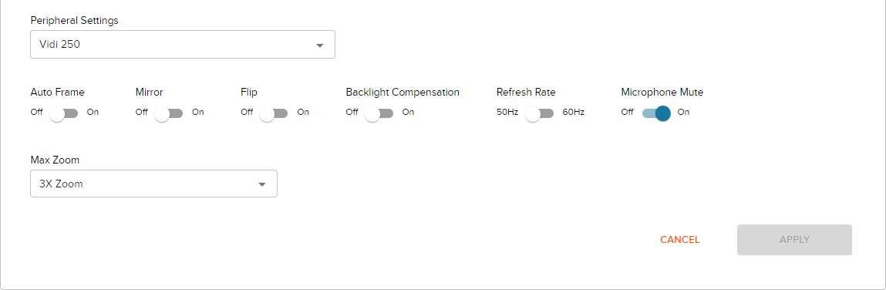Open the Max Zoom dropdown arrow
This screenshot has width=886, height=290.
coord(262,184)
